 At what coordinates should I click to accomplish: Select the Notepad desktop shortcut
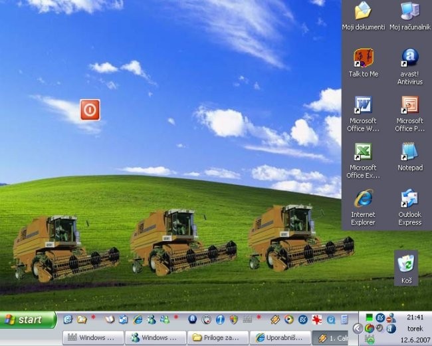pos(409,152)
